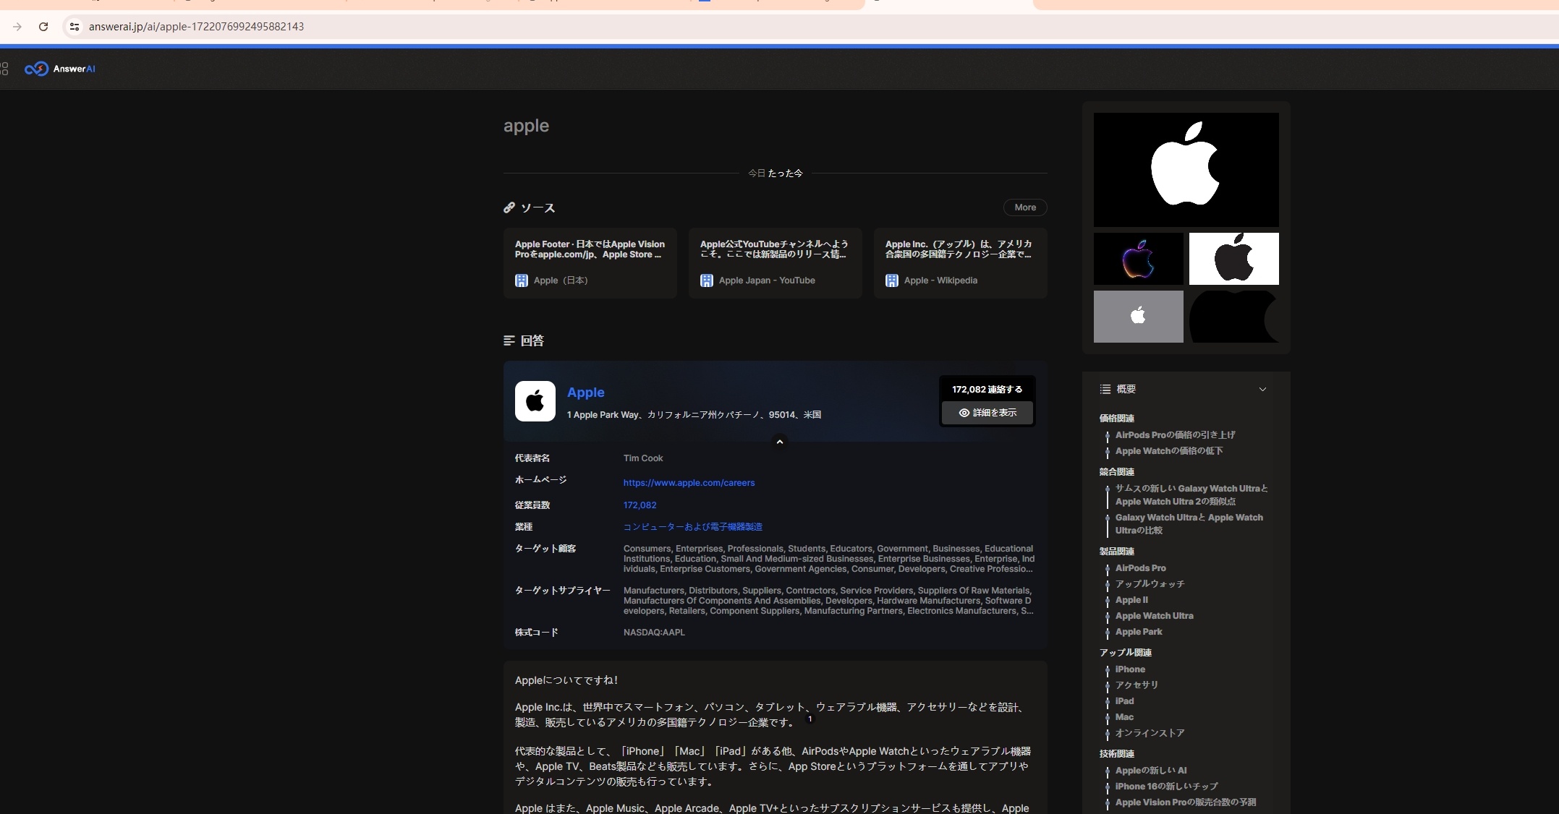Open the Apple (日本) source card
The image size is (1559, 814).
(590, 263)
